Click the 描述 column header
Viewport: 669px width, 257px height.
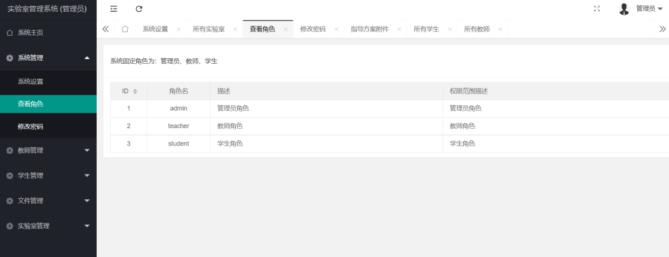click(326, 91)
